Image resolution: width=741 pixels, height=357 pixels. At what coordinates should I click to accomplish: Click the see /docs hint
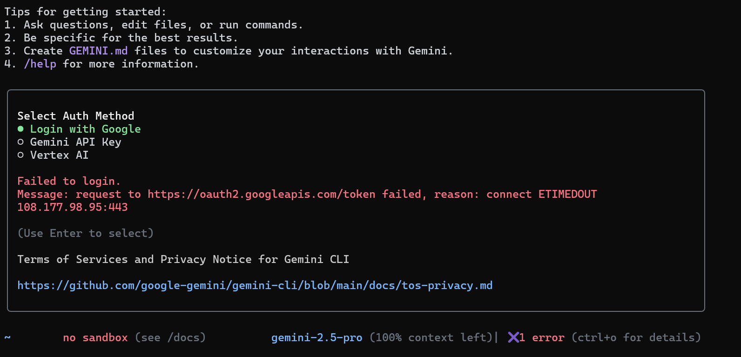[170, 337]
